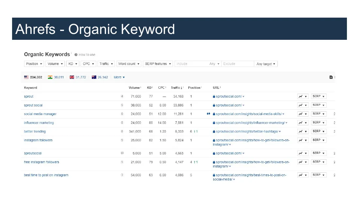359x202 pixels.
Task: Open the history chart for 'social media manager' row
Action: point(303,114)
